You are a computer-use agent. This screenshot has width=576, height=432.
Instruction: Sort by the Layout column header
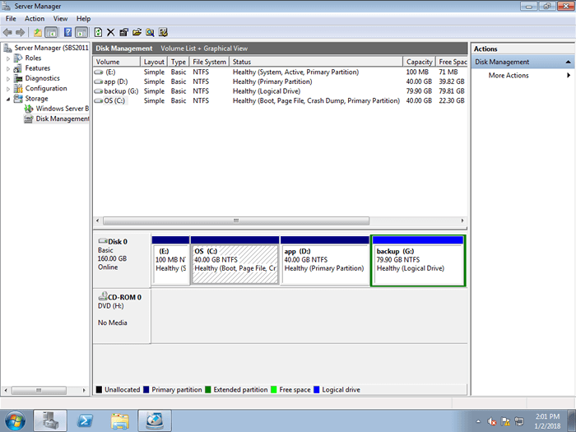click(154, 62)
